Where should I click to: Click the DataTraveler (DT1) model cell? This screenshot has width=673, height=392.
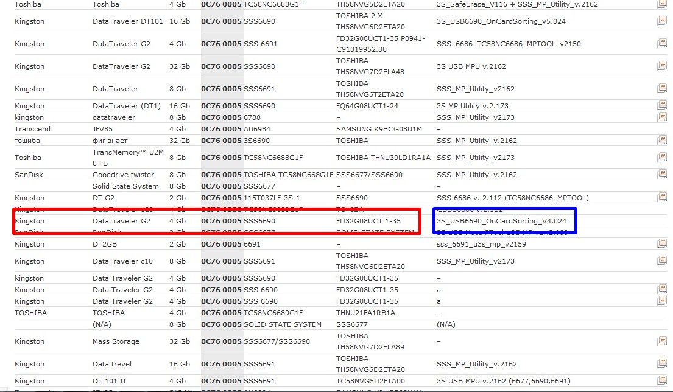[127, 106]
